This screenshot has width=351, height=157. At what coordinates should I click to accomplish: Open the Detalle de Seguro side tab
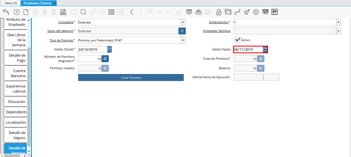point(16,135)
